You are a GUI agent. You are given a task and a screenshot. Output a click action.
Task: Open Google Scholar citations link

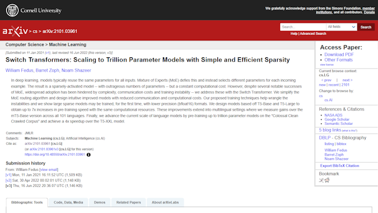click(x=337, y=120)
